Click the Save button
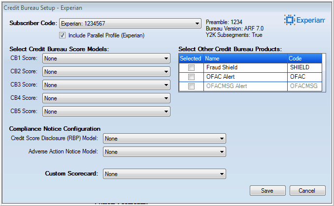This screenshot has width=334, height=206. pos(267,190)
